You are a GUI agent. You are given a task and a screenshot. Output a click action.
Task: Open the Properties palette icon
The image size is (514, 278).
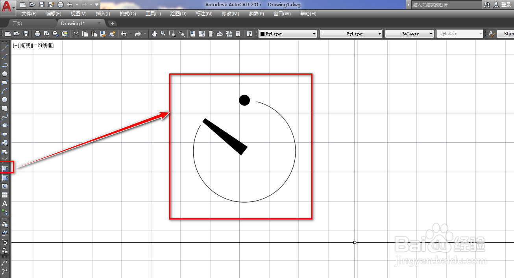click(x=192, y=34)
